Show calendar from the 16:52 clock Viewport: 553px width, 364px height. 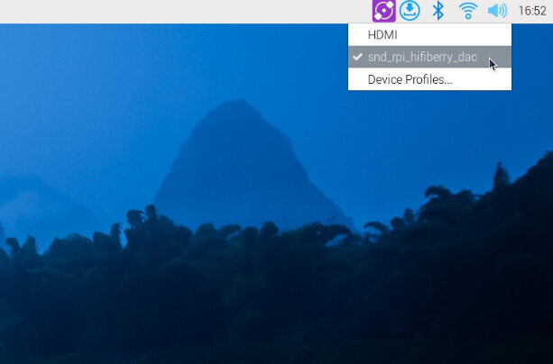(532, 12)
